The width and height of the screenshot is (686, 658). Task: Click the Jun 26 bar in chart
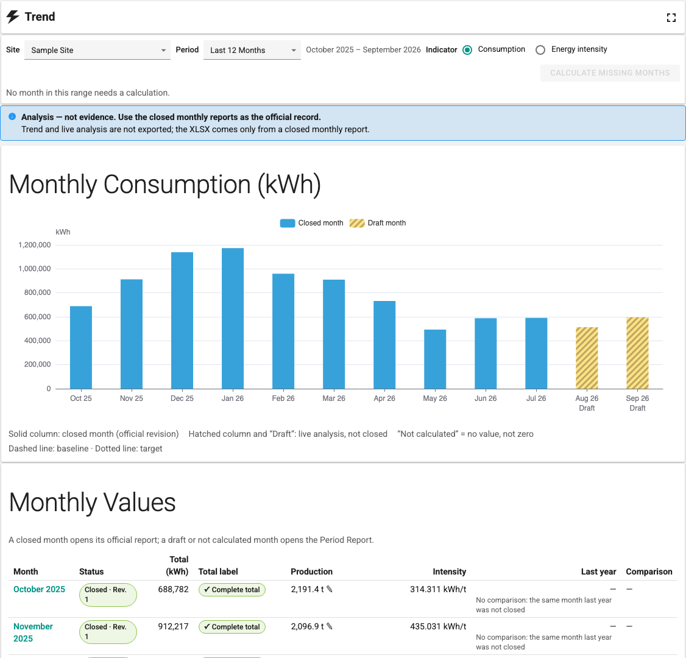click(x=486, y=353)
